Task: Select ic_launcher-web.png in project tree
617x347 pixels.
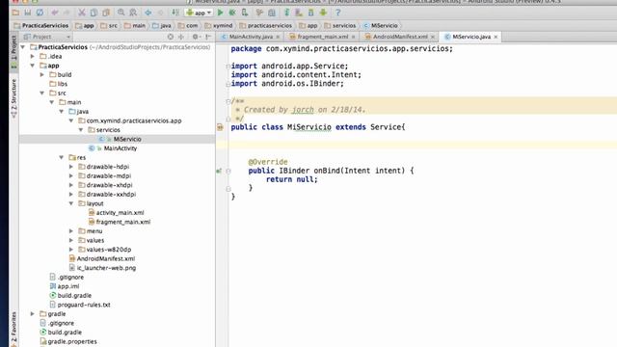Action: pos(106,268)
